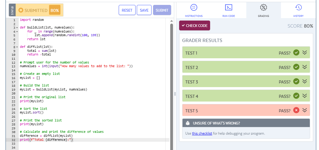Click Test 4 green pass checkmark icon

coord(296,96)
